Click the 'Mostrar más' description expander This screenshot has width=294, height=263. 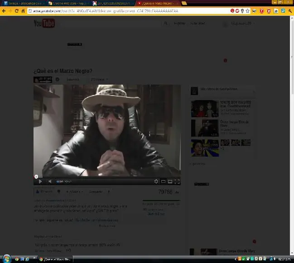[x=107, y=226]
